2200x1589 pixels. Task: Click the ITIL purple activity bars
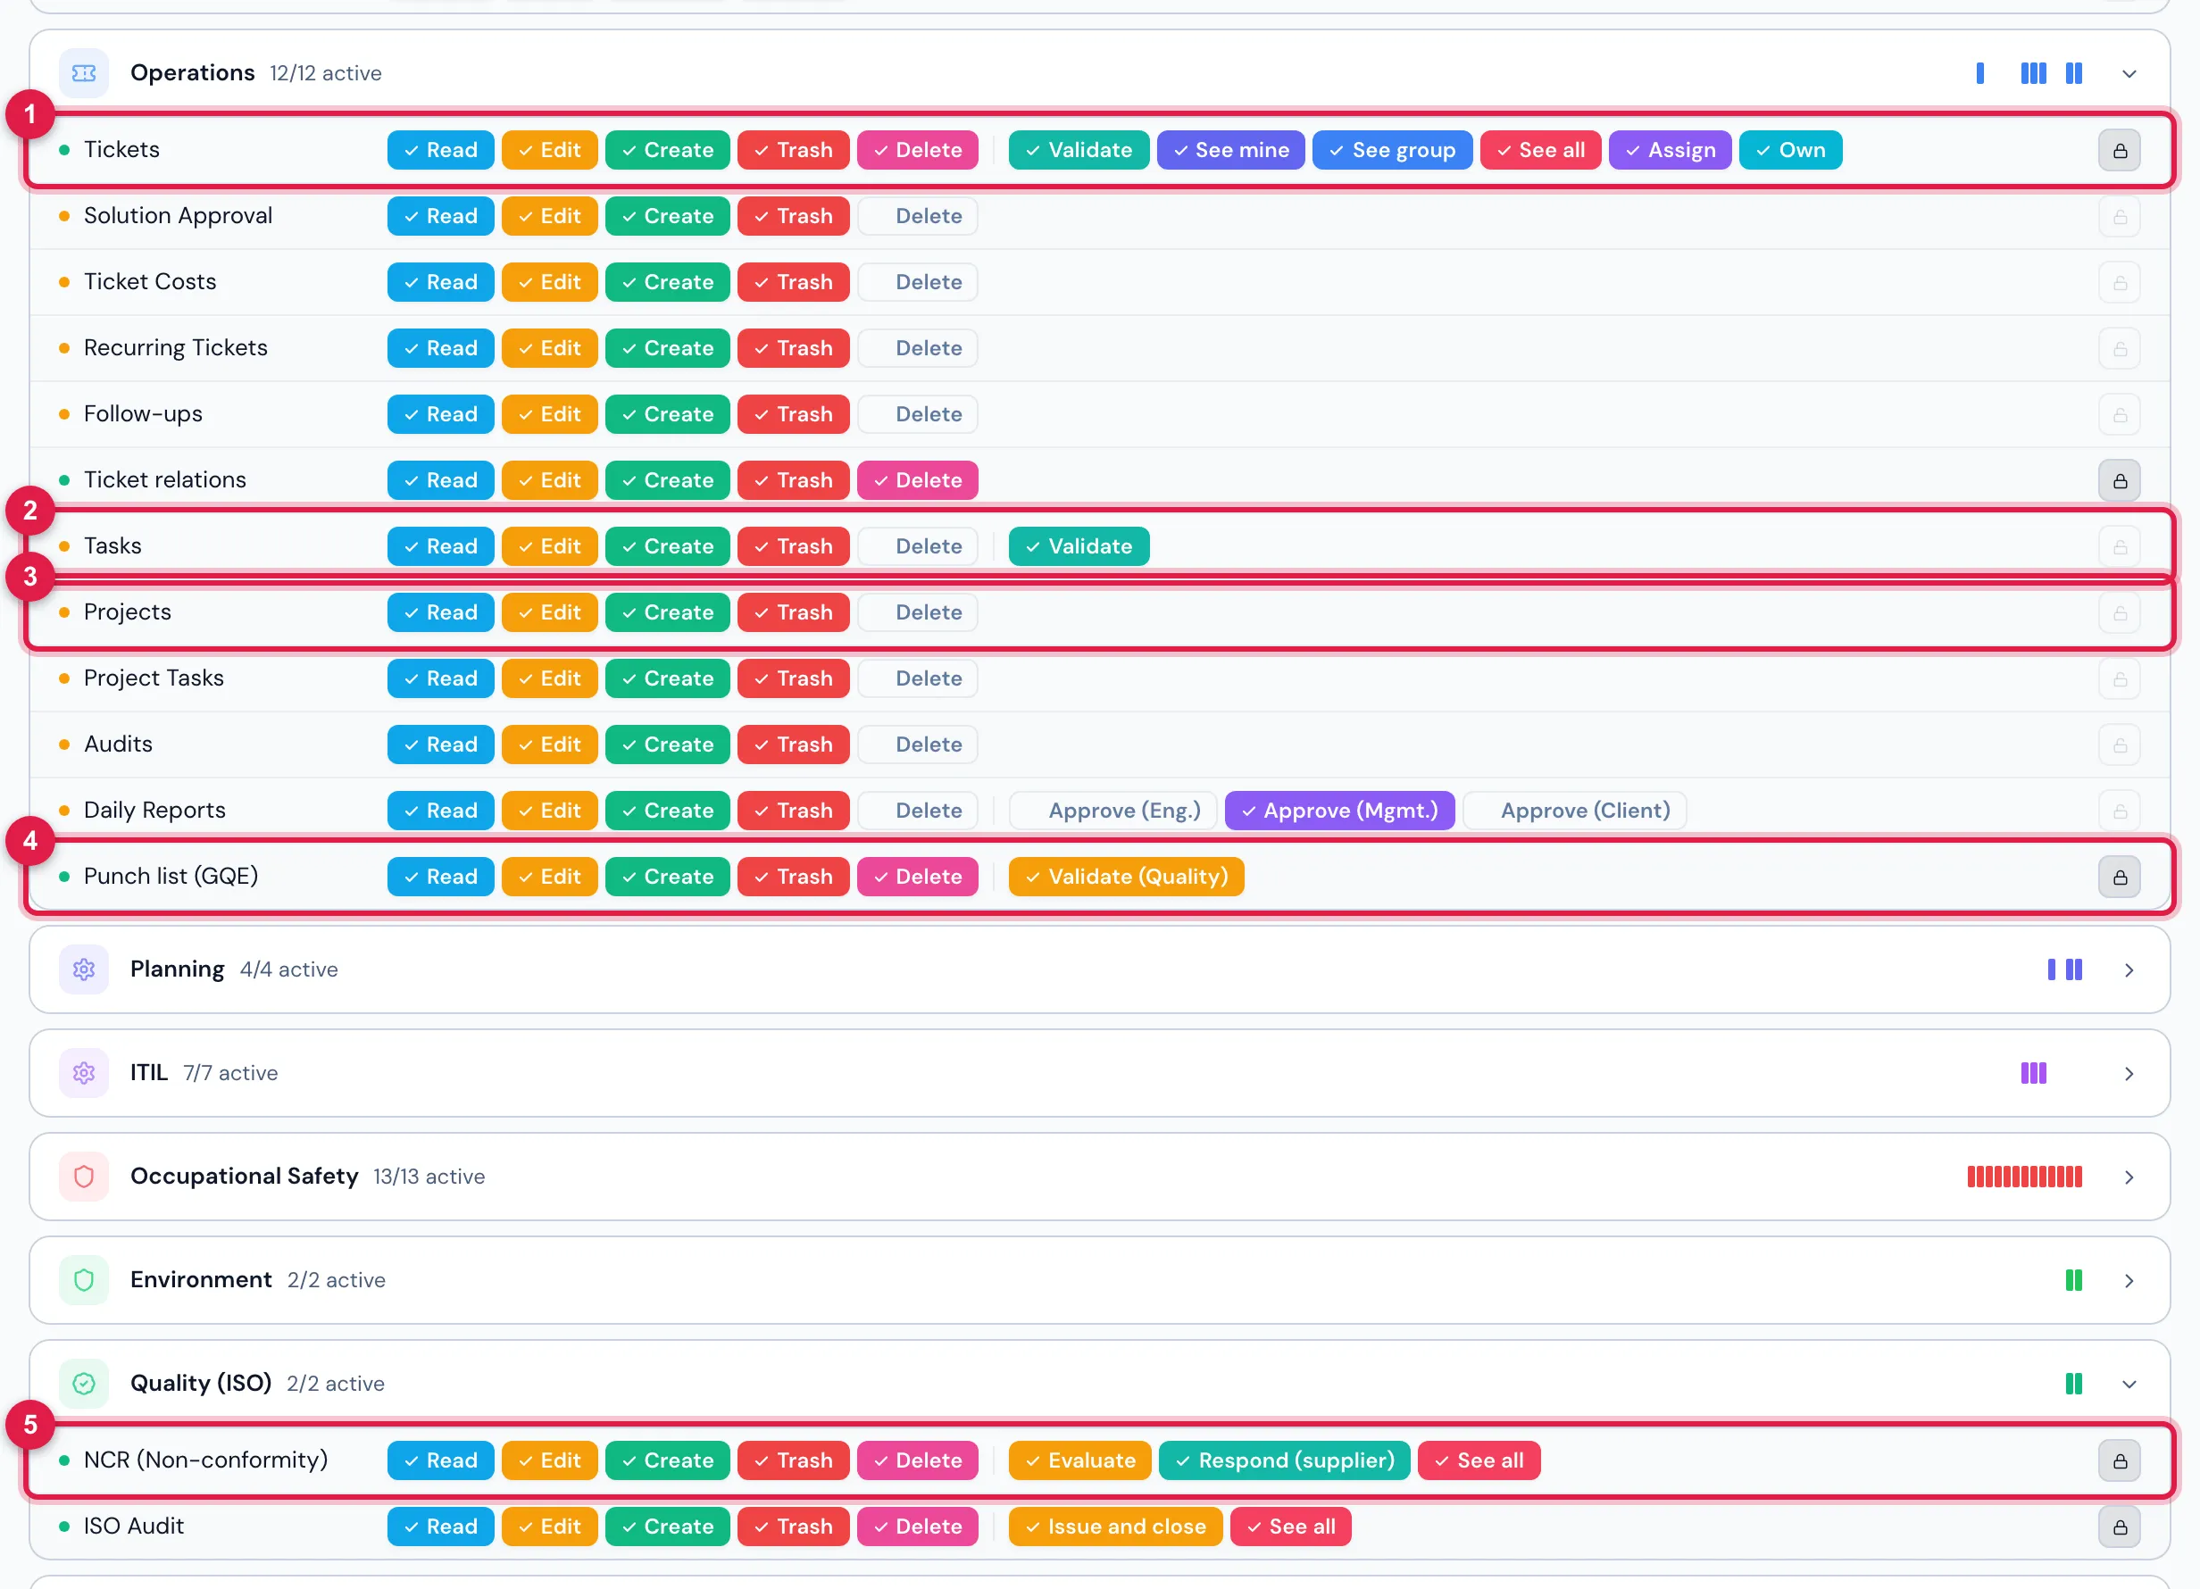(x=2033, y=1073)
